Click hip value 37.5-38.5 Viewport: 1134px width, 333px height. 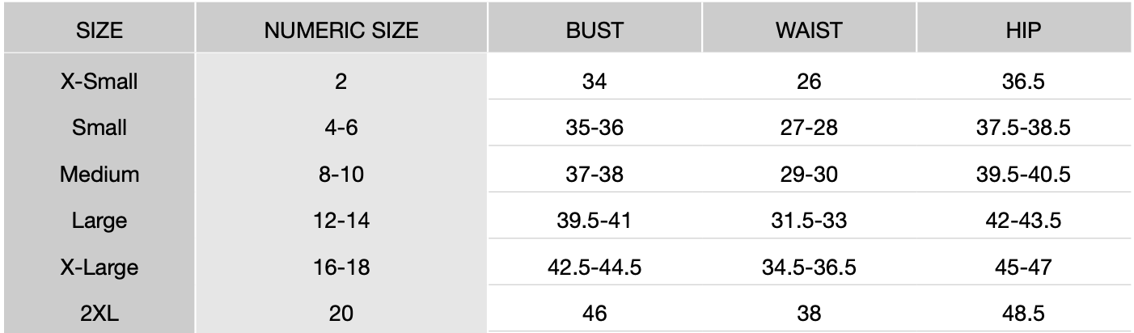tap(1023, 128)
